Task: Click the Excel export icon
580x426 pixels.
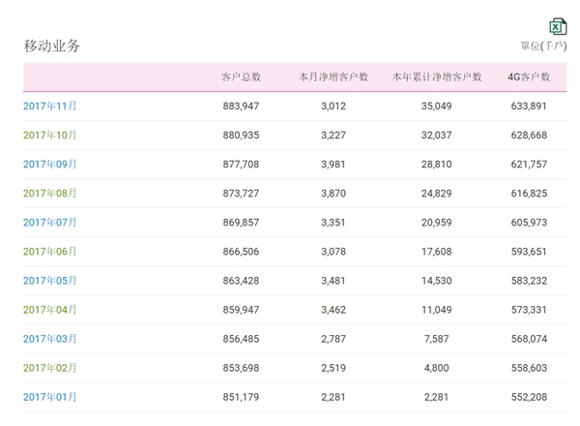Action: coord(558,26)
